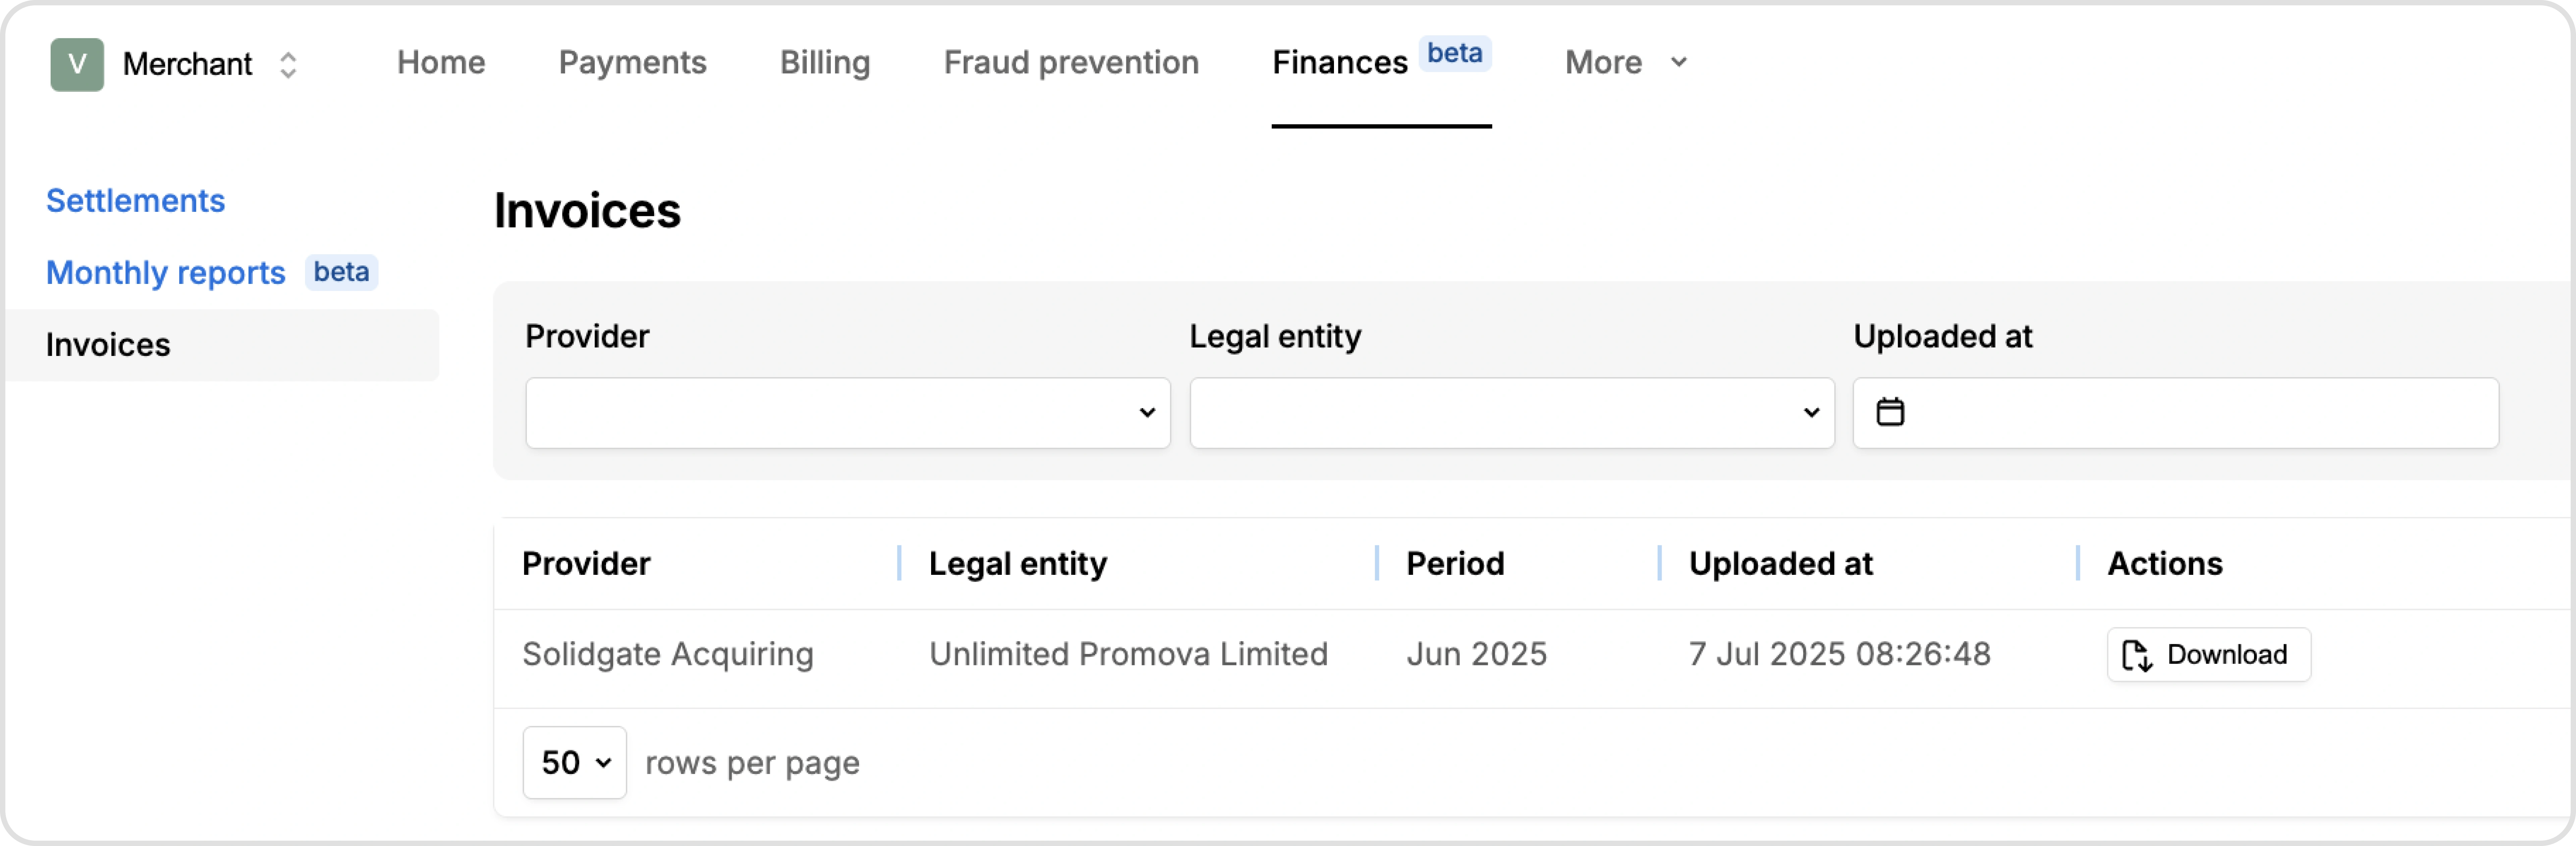The image size is (2576, 846).
Task: Go to the Billing page
Action: tap(824, 62)
